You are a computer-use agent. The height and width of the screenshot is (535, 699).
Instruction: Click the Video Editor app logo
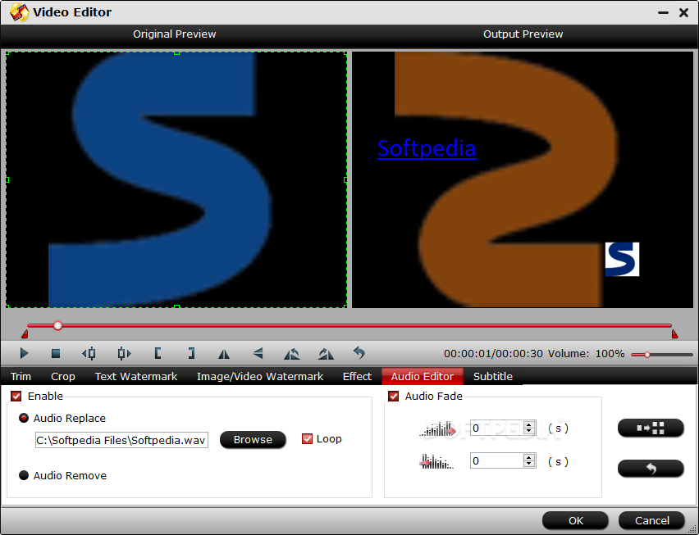click(19, 12)
